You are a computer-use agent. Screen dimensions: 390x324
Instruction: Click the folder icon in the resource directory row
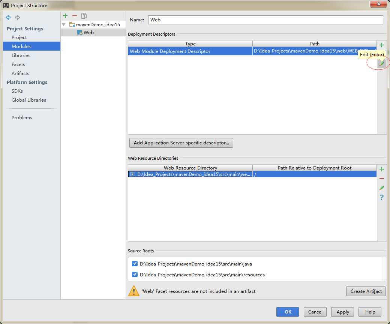pos(133,174)
